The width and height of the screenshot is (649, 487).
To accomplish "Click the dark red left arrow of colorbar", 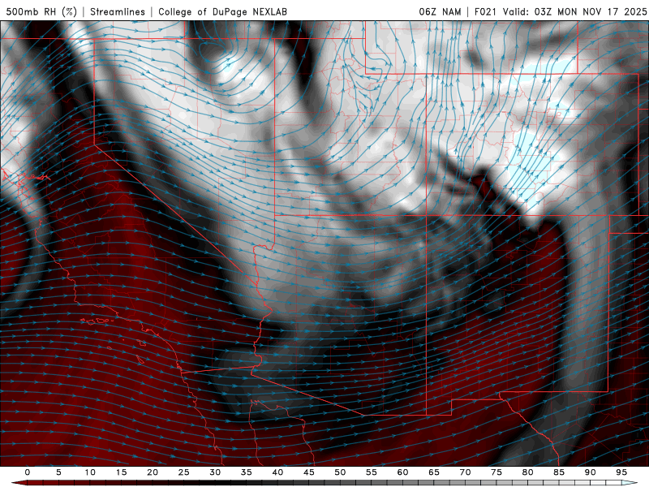I will [19, 483].
